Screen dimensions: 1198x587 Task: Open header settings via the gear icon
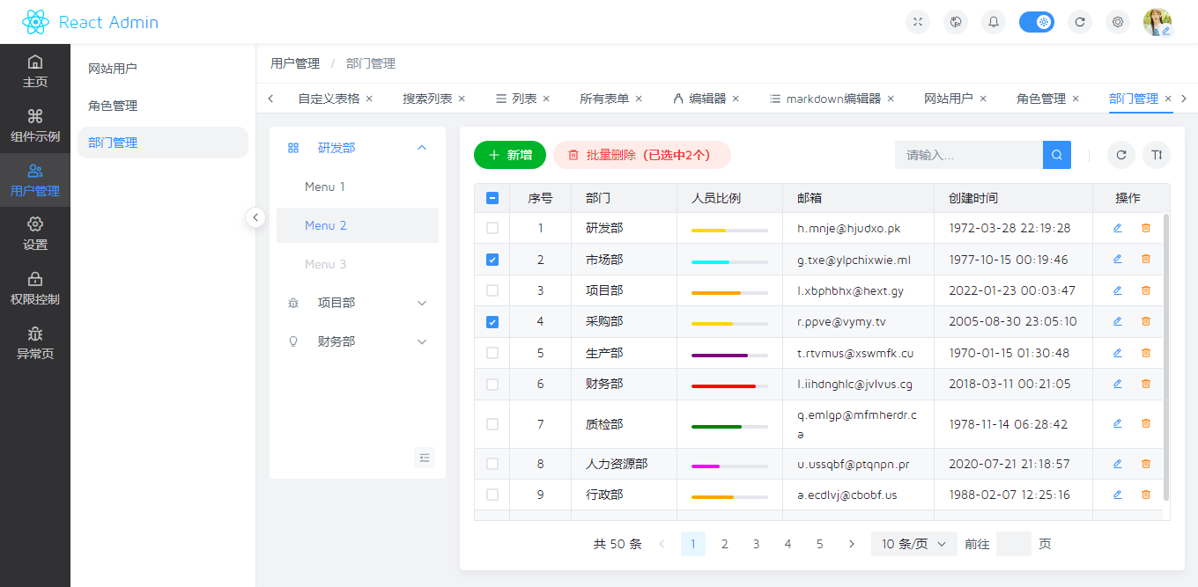pyautogui.click(x=1118, y=22)
